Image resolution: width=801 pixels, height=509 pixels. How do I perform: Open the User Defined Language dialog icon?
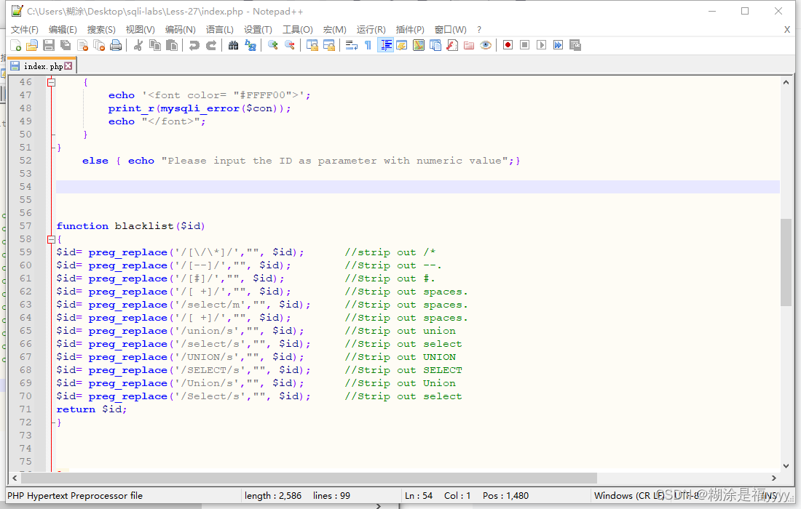coord(402,45)
